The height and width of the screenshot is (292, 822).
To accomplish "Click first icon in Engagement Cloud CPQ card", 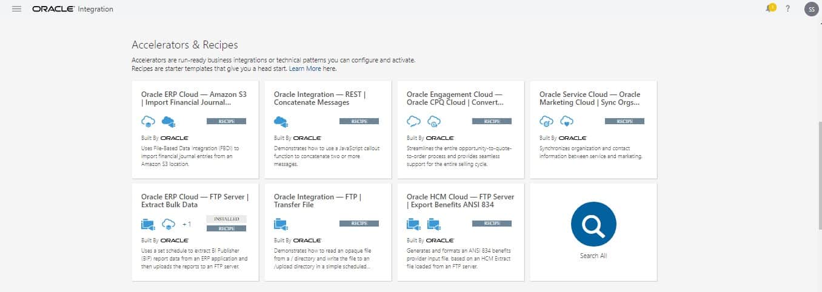I will click(413, 121).
